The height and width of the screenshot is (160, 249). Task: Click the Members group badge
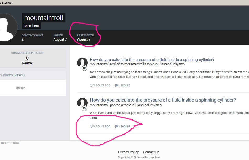[x=32, y=26]
